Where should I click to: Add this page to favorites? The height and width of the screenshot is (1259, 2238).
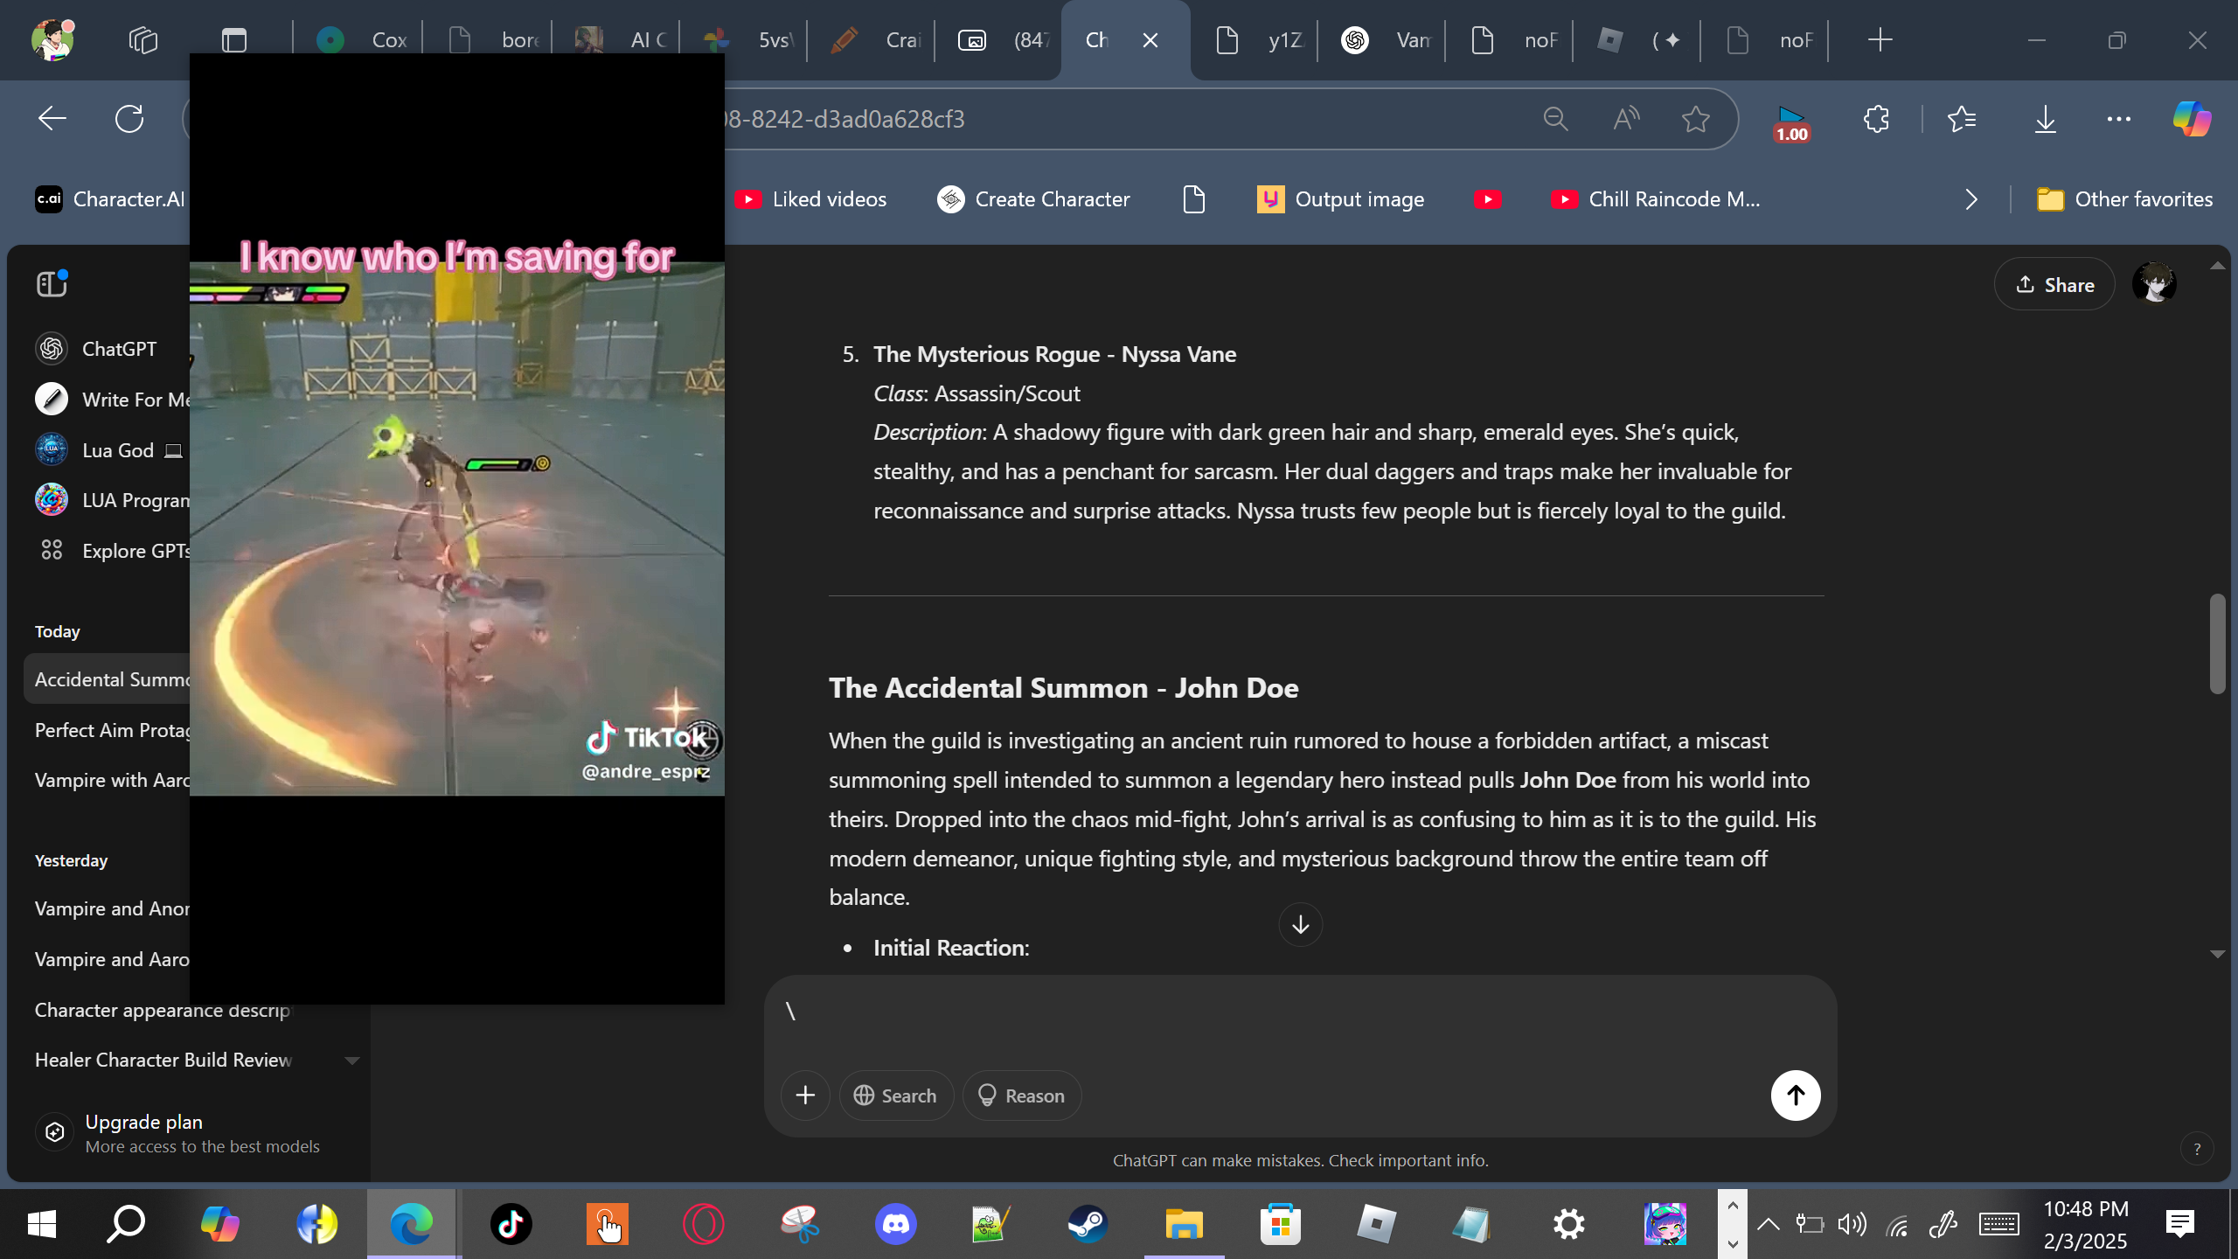tap(1695, 119)
